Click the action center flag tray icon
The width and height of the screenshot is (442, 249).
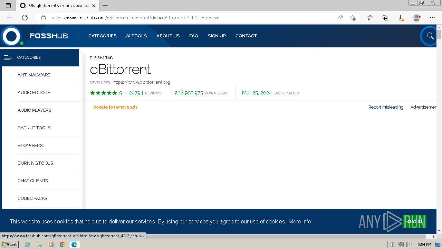click(x=409, y=245)
